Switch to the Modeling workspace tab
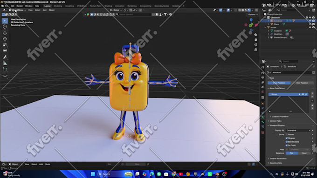 click(x=58, y=6)
